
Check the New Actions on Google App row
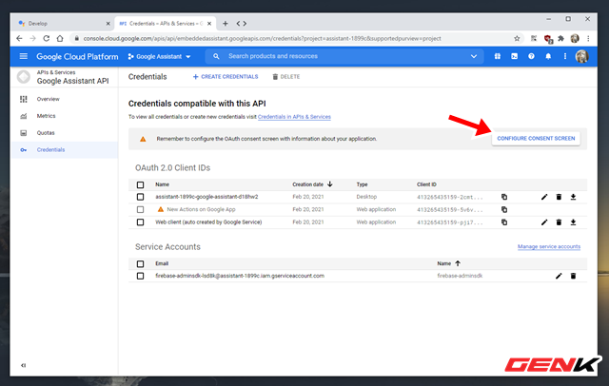pyautogui.click(x=140, y=209)
